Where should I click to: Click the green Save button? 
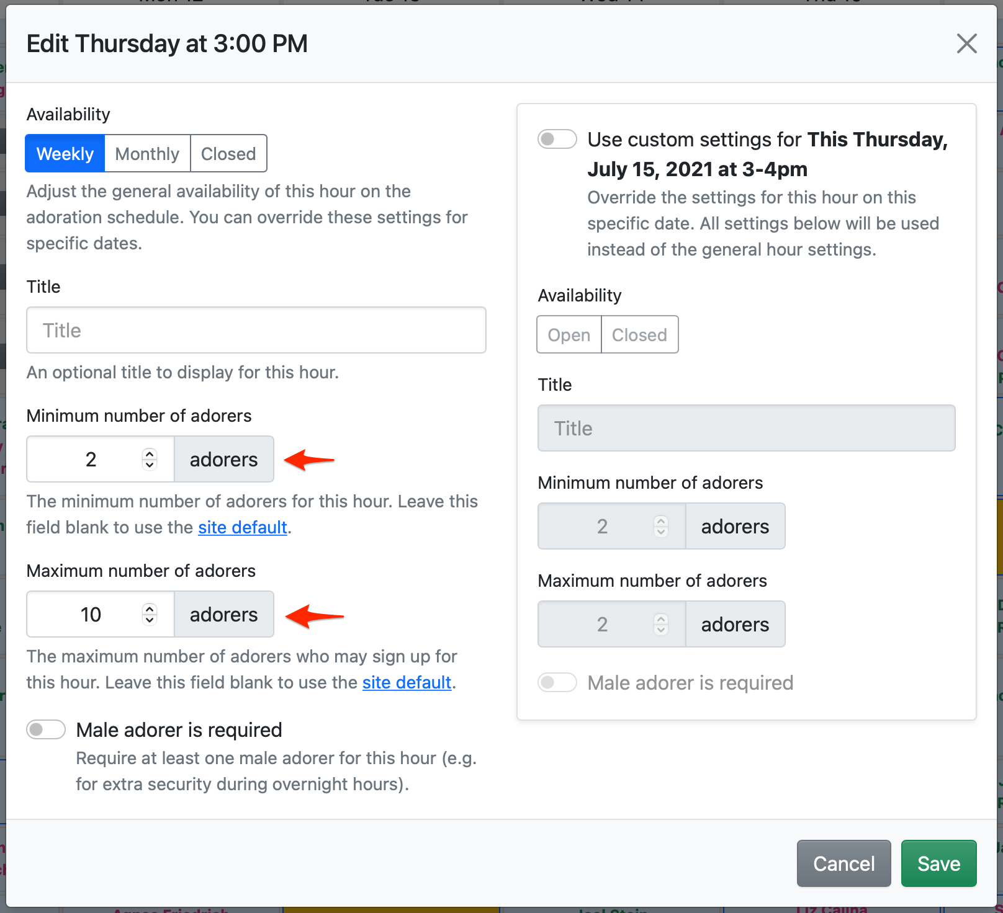938,863
